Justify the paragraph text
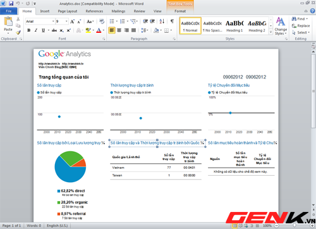Screen dimensions: 316x229 (133, 30)
